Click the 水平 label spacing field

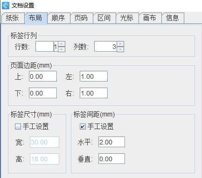coord(111,142)
